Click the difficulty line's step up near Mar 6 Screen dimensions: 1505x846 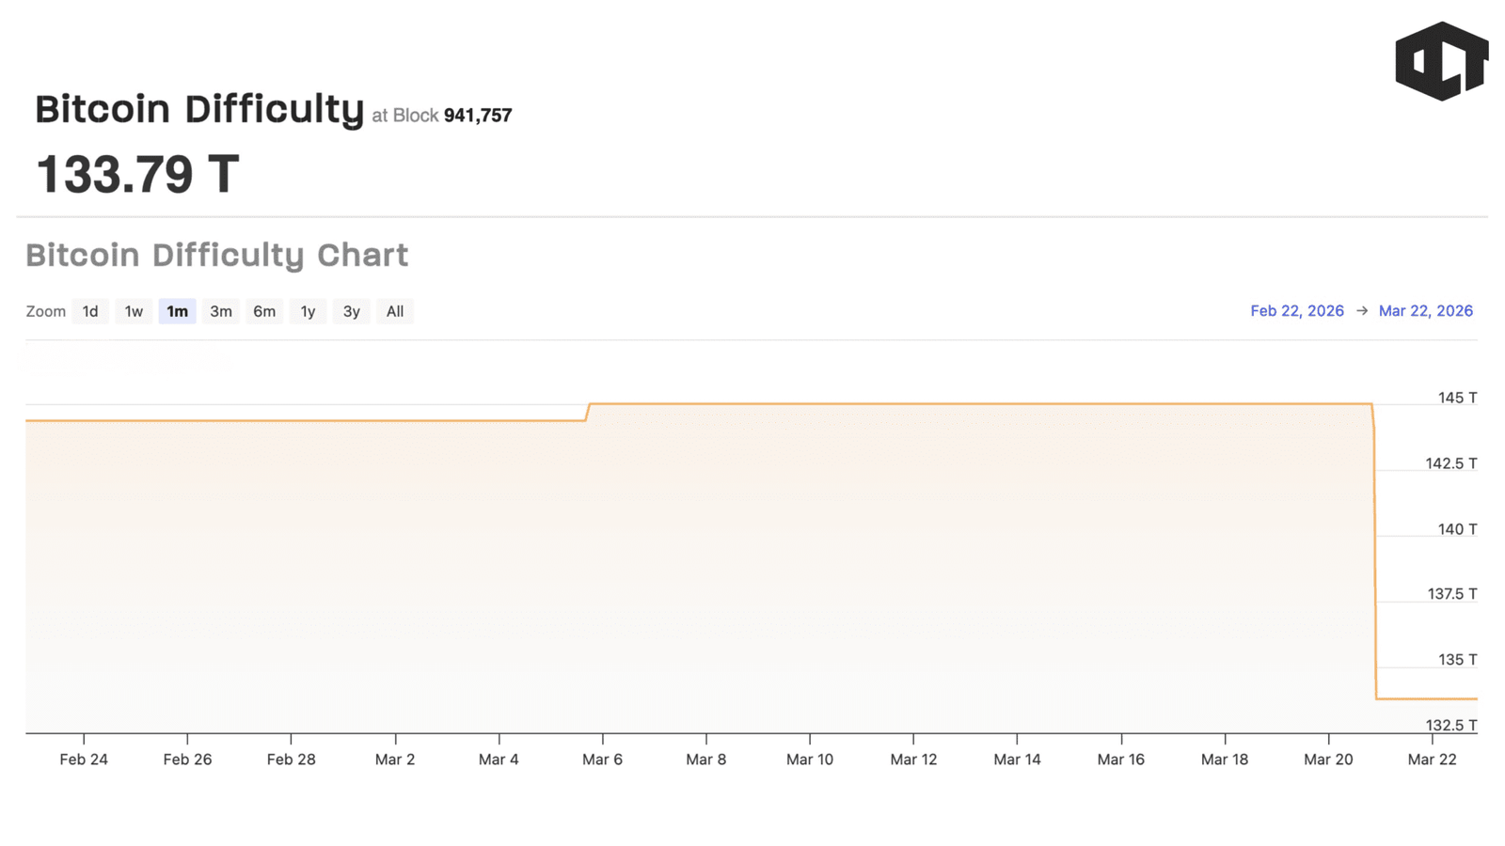pyautogui.click(x=588, y=412)
